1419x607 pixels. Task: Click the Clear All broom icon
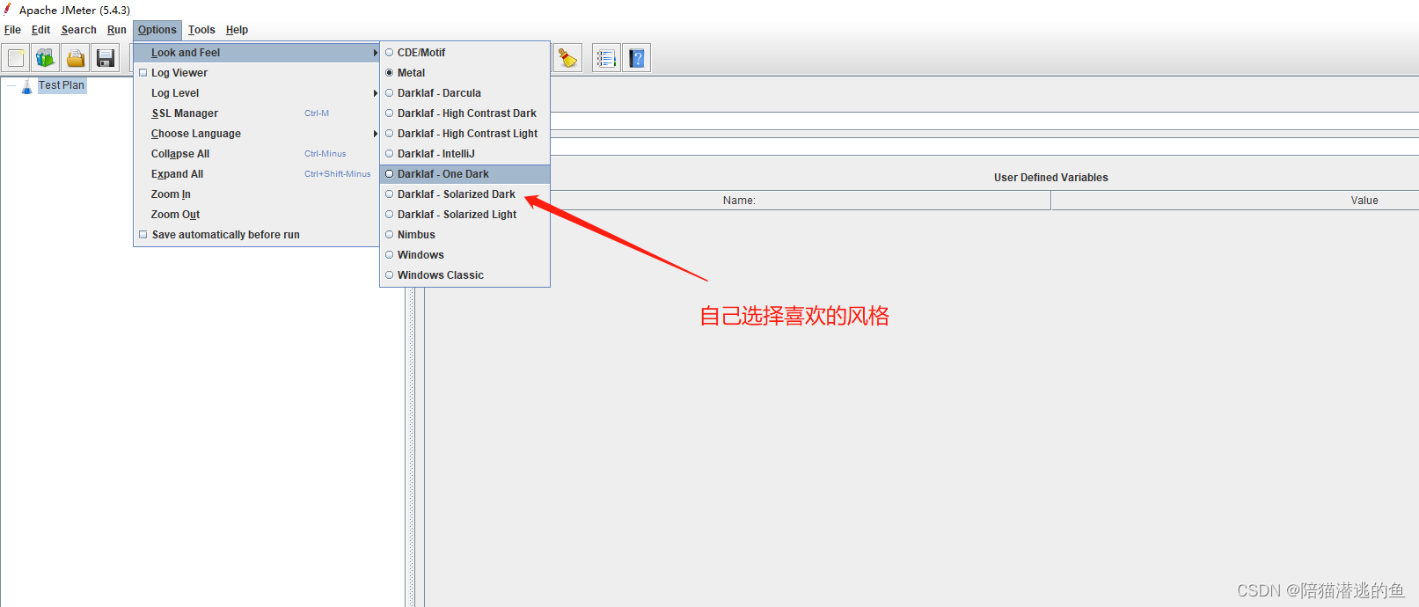tap(568, 58)
